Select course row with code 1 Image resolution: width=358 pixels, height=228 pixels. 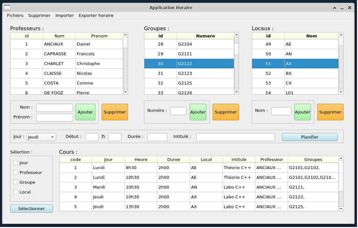click(x=199, y=168)
